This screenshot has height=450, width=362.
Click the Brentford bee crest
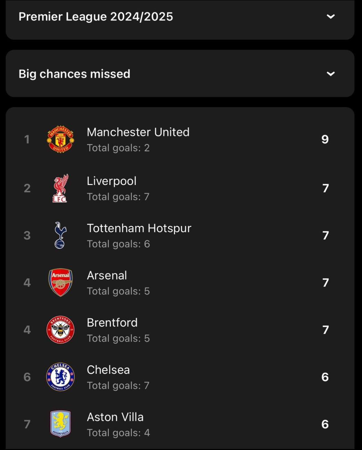[60, 330]
